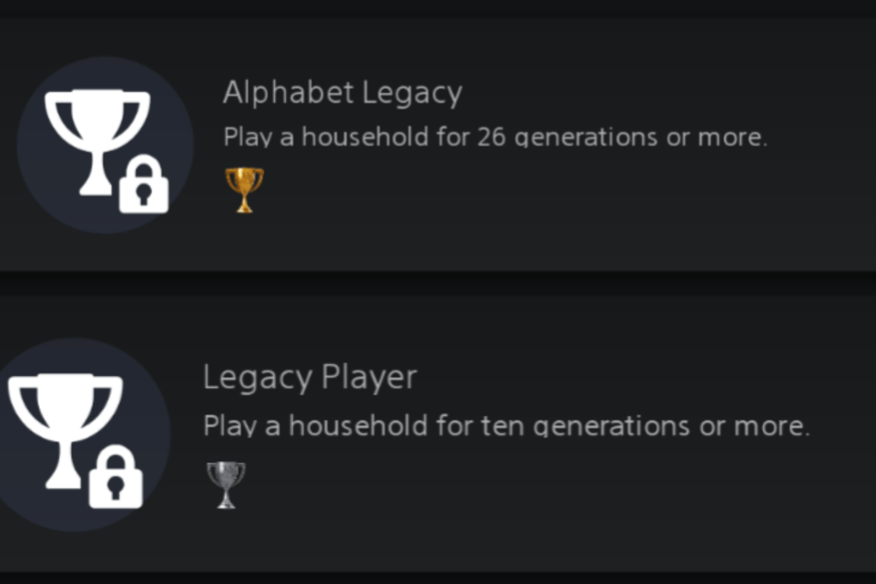The height and width of the screenshot is (584, 876).
Task: Click the locked Alphabet Legacy trophy cup icon
Action: (x=94, y=128)
